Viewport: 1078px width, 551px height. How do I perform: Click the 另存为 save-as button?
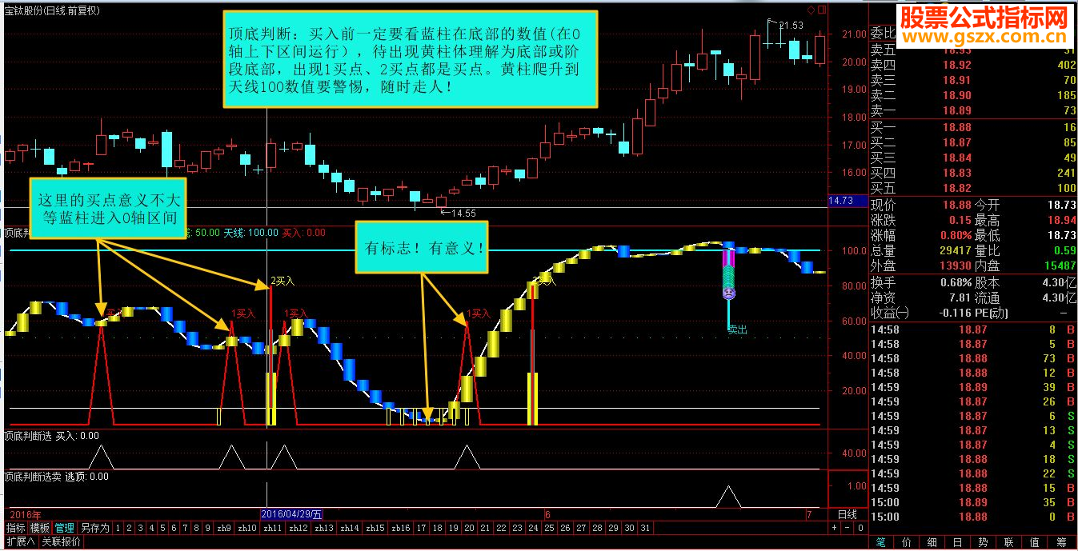94,528
